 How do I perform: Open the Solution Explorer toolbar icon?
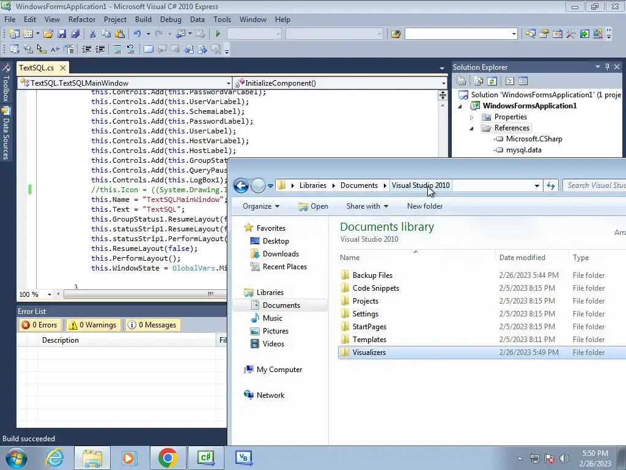530,34
